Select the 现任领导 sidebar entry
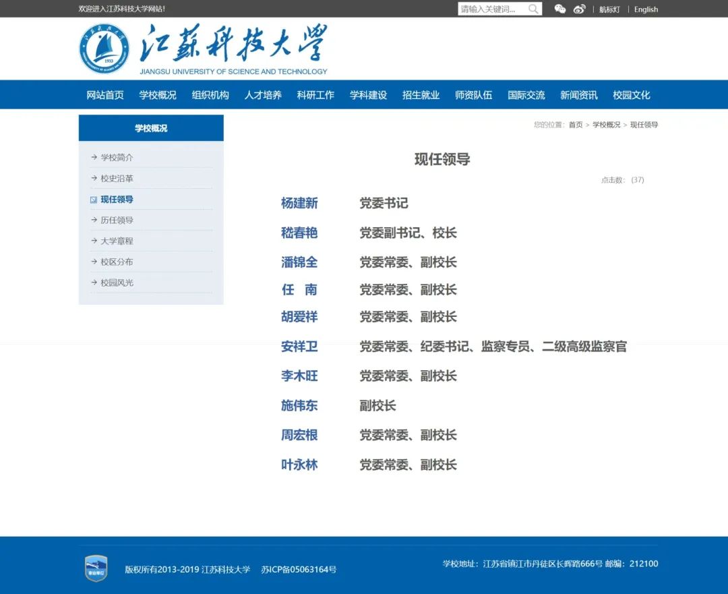This screenshot has width=728, height=594. click(x=119, y=199)
